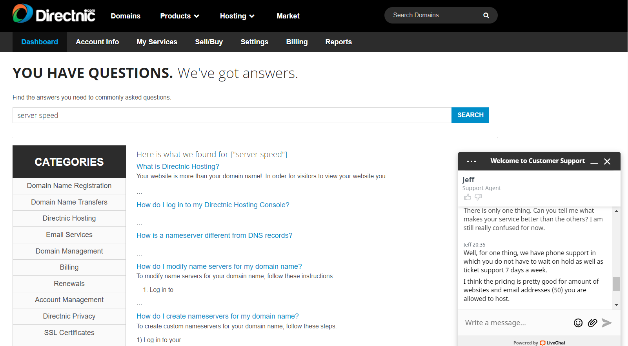
Task: Open Domain Name Transfers category
Action: [69, 202]
